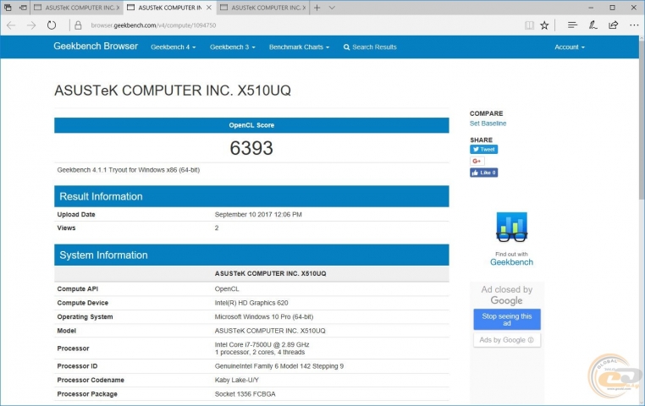Reload the page with Refresh icon
Viewport: 645px width, 406px height.
click(52, 25)
